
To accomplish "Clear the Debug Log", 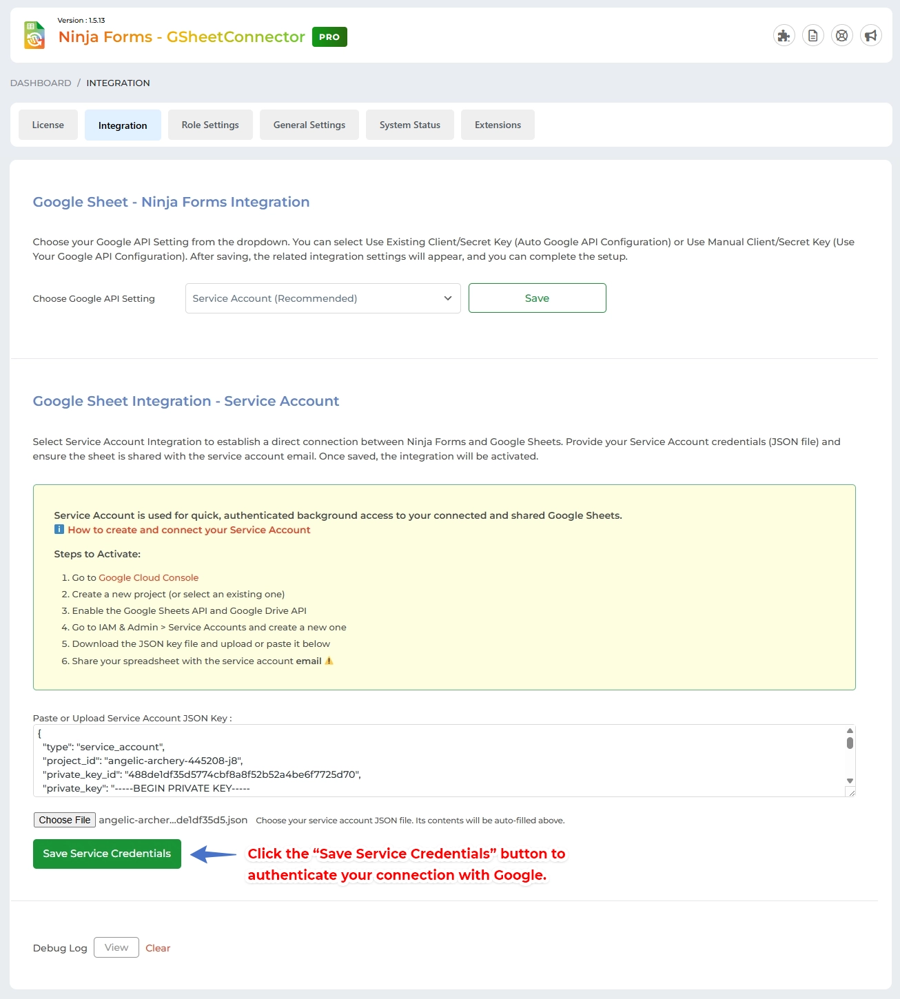I will pos(158,947).
